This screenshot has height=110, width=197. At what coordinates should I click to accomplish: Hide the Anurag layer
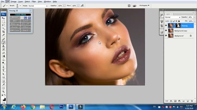166,26
